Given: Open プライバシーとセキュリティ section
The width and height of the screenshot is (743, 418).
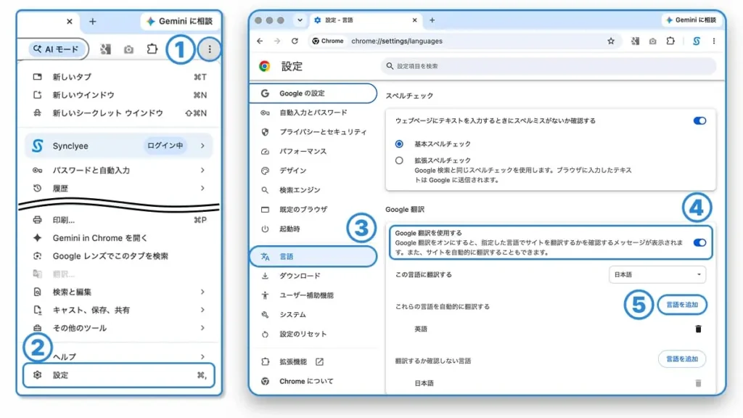Looking at the screenshot, I should point(313,132).
